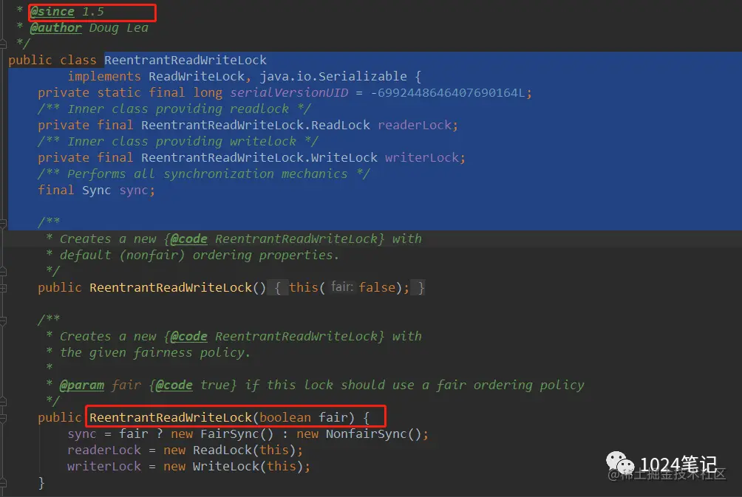Image resolution: width=742 pixels, height=497 pixels.
Task: Click 'boolean fair' in the constructor signature
Action: tap(304, 417)
